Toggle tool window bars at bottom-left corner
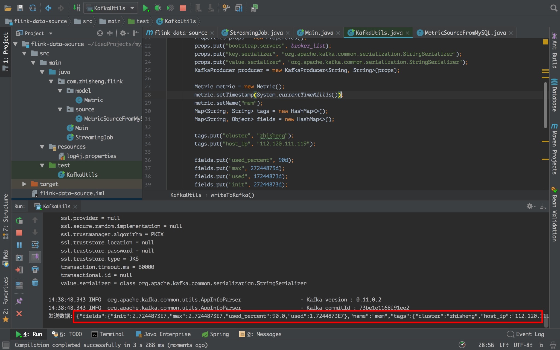Screen dimensions: 560x350 coord(6,345)
